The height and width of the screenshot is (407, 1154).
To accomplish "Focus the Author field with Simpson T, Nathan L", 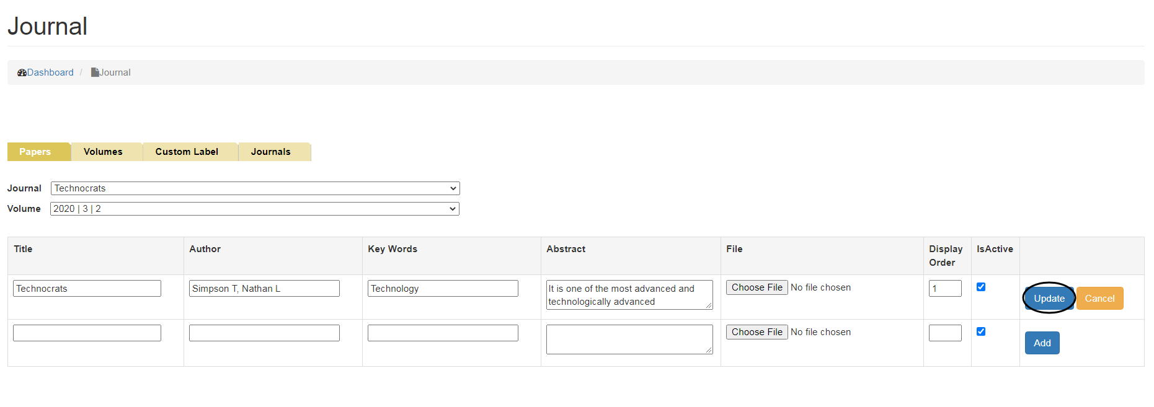I will click(264, 289).
